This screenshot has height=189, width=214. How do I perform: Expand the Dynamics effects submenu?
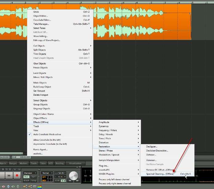pyautogui.click(x=117, y=126)
